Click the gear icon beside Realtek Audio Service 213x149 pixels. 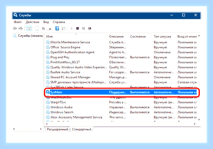(48, 72)
